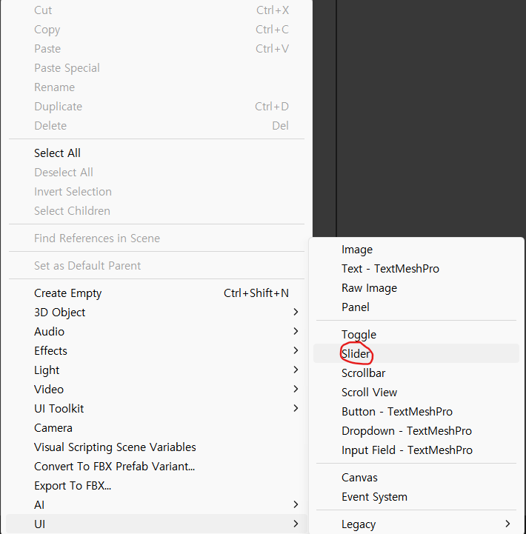Open the Legacy UI submenu
526x534 pixels.
pos(416,524)
